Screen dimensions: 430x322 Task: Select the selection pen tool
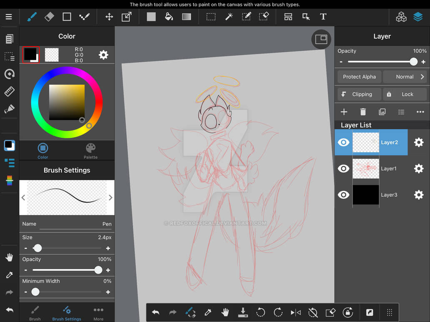(x=246, y=17)
